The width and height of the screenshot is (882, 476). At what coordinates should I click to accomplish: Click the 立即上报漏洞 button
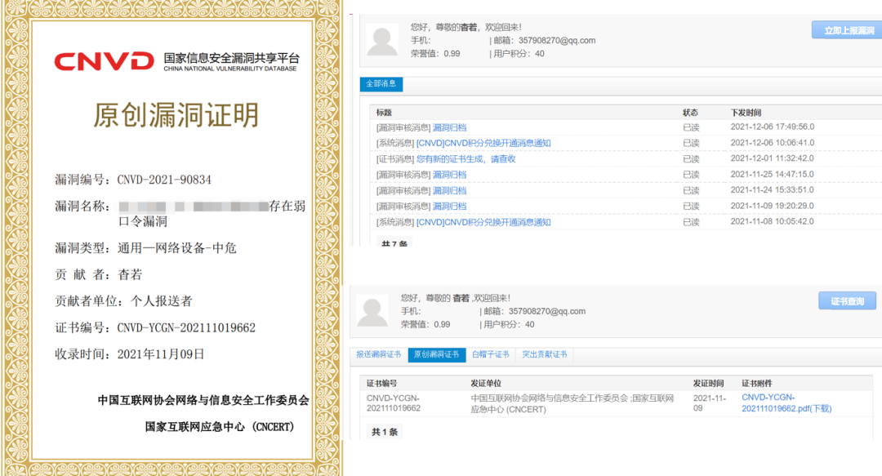click(x=849, y=30)
